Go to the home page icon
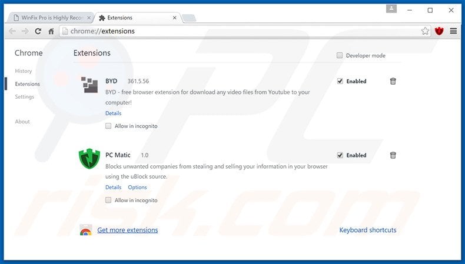465x264 pixels. pyautogui.click(x=51, y=31)
